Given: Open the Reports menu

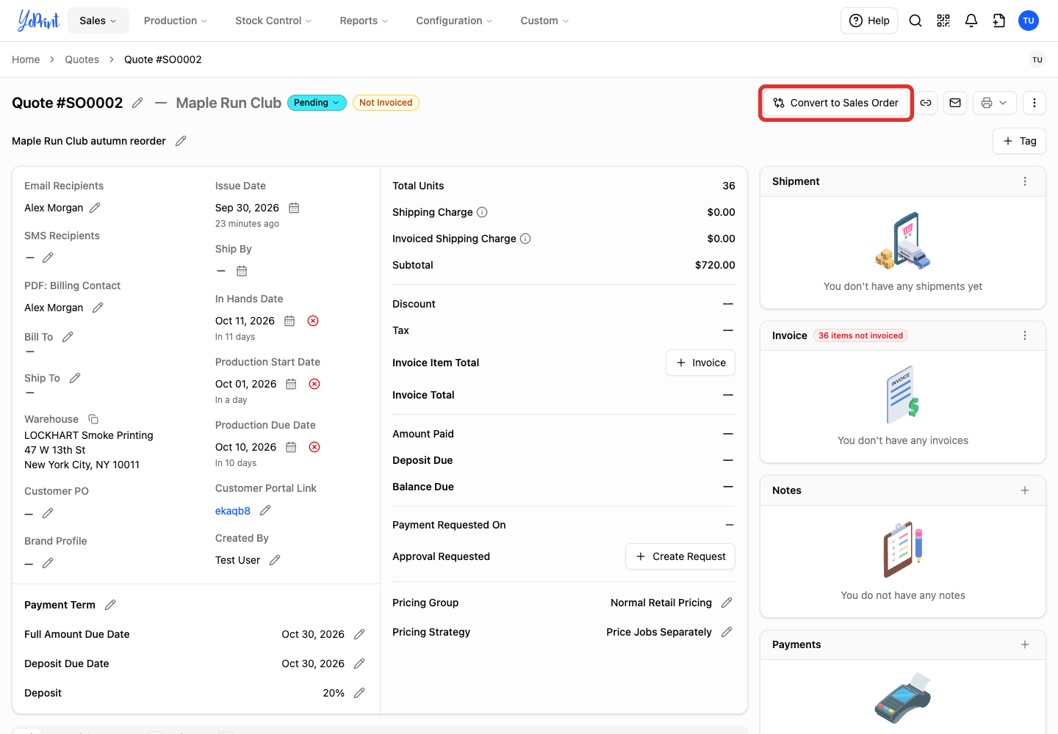Looking at the screenshot, I should tap(364, 21).
